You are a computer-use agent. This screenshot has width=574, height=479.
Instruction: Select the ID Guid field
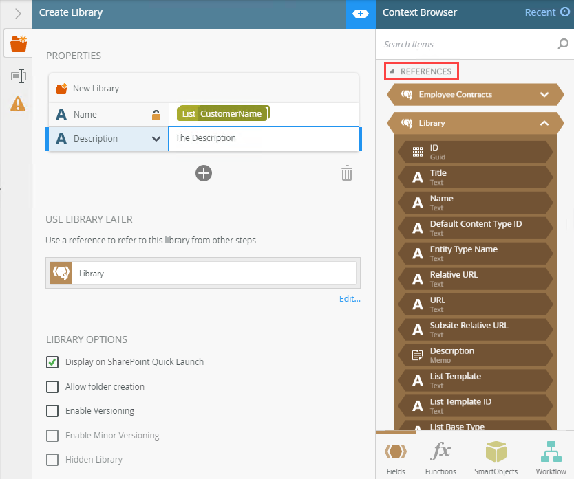[x=476, y=152]
